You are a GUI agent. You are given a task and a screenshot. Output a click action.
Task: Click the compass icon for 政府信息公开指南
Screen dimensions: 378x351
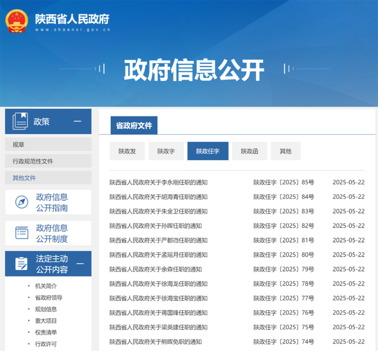tap(22, 203)
